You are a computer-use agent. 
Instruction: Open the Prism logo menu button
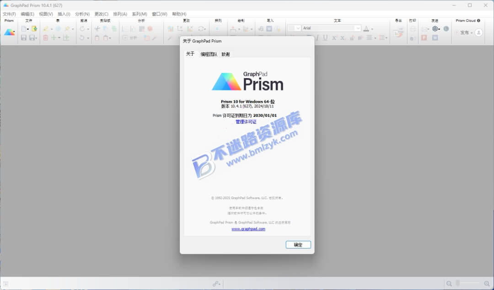[x=9, y=32]
